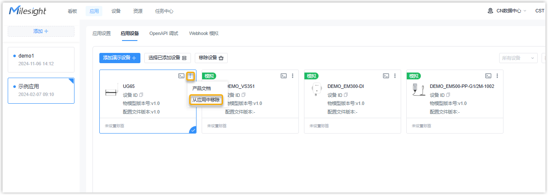Screen dimensions: 548x195
Task: Click the DEMO_EM500-PP-G1/2M-1002 device name
Action: (x=462, y=86)
